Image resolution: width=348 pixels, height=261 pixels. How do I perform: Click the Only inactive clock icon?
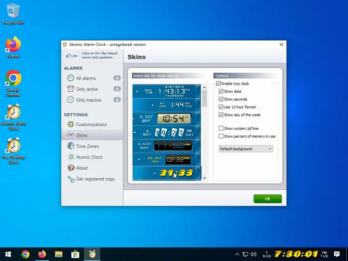[x=71, y=100]
